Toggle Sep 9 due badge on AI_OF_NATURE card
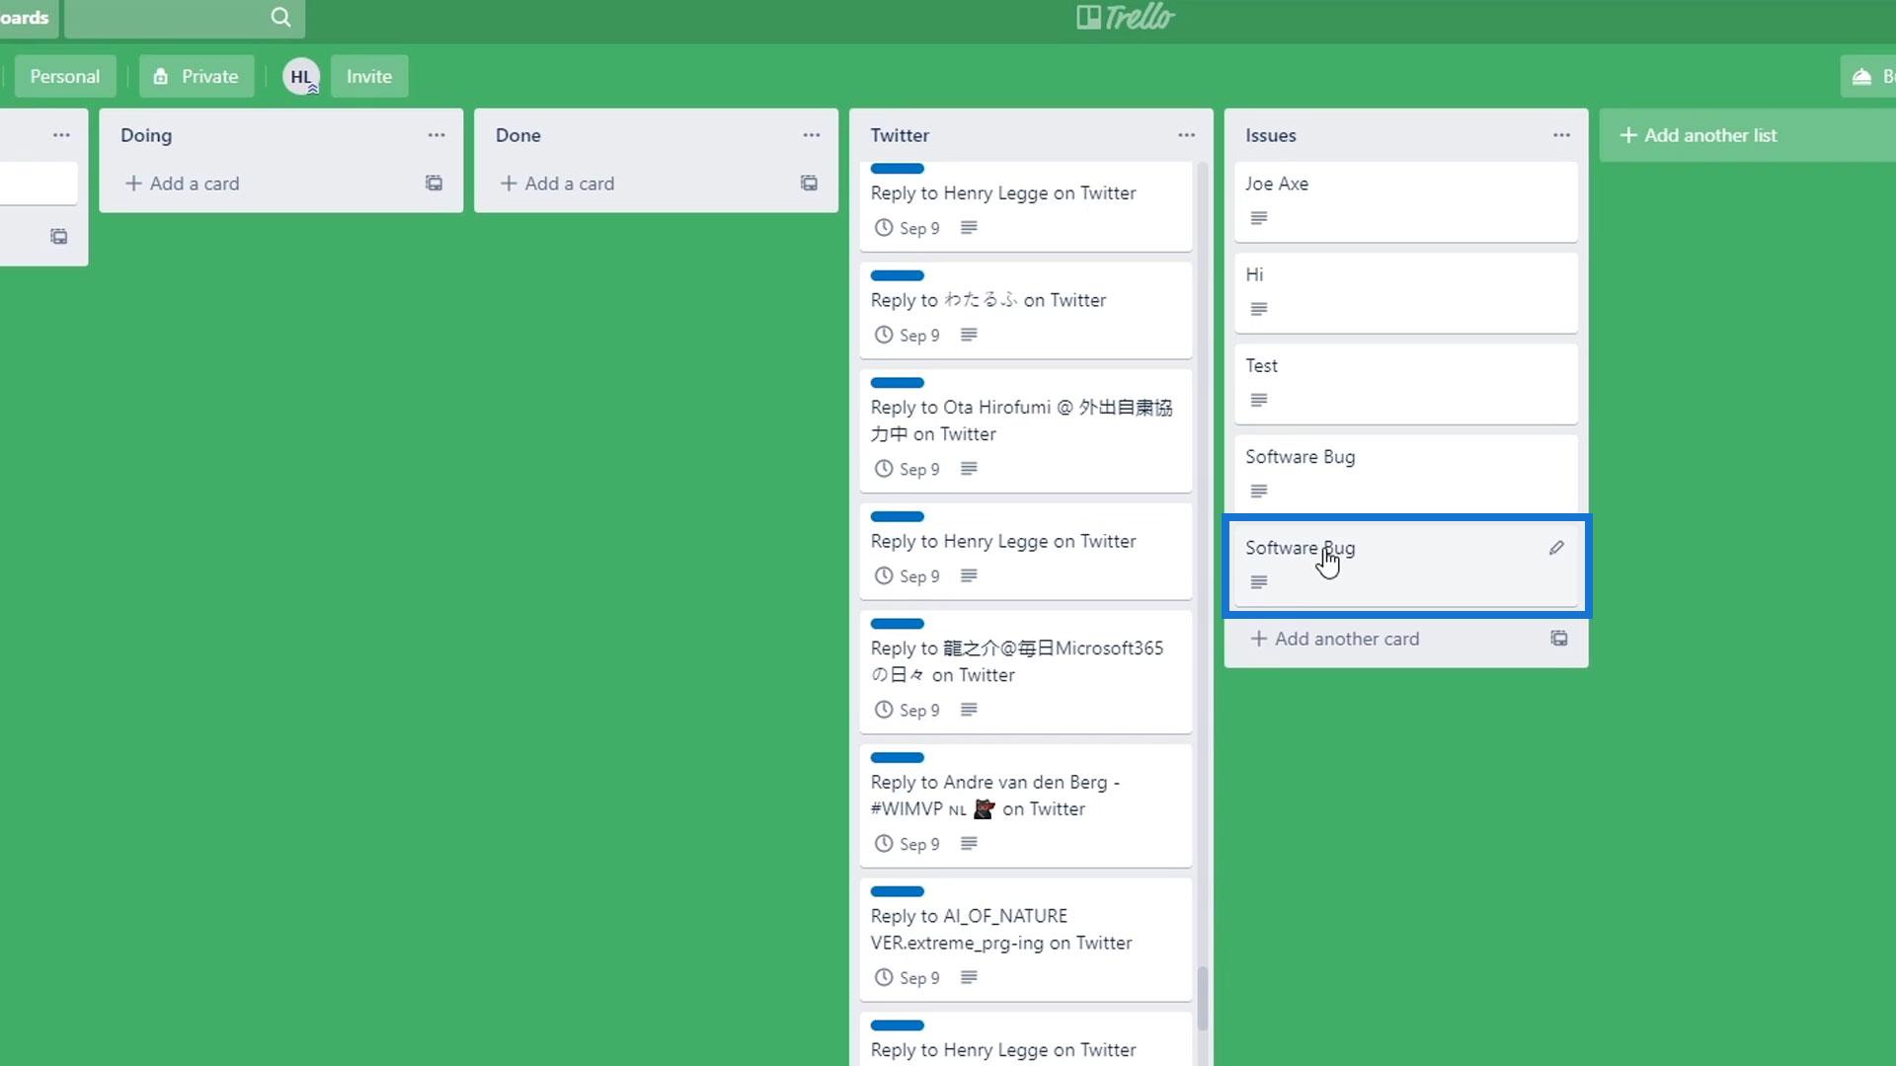The width and height of the screenshot is (1896, 1066). [x=908, y=977]
